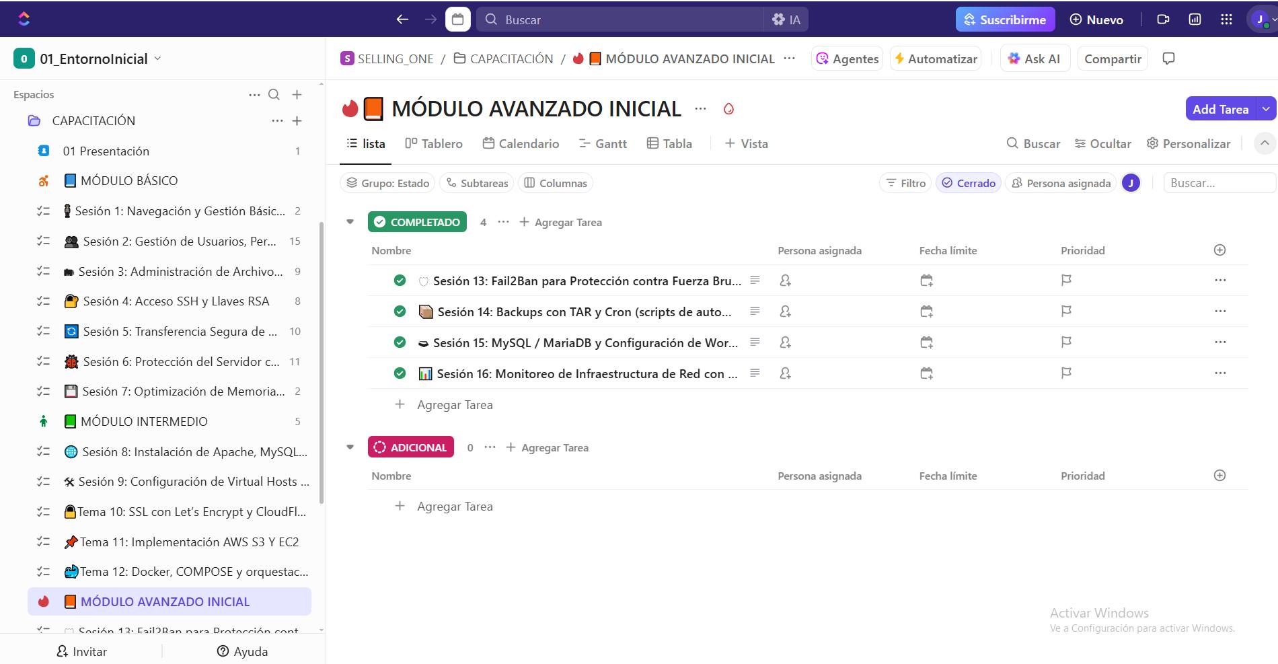The width and height of the screenshot is (1278, 664).
Task: Assign a person to Sesión 13 task
Action: coord(785,281)
